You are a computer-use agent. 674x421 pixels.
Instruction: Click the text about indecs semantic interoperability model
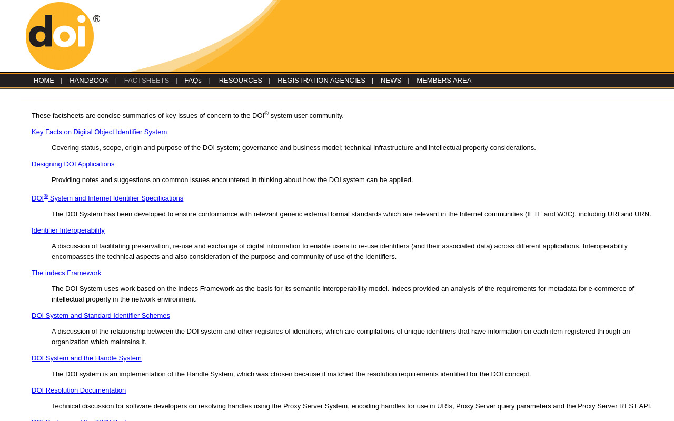(x=343, y=294)
